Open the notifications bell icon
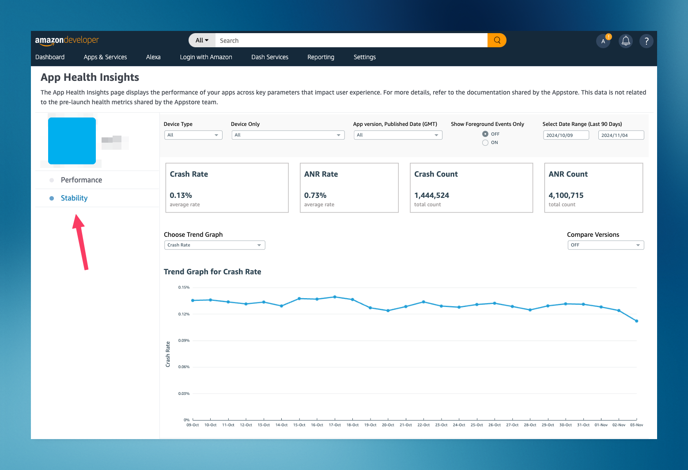The width and height of the screenshot is (688, 470). point(625,41)
